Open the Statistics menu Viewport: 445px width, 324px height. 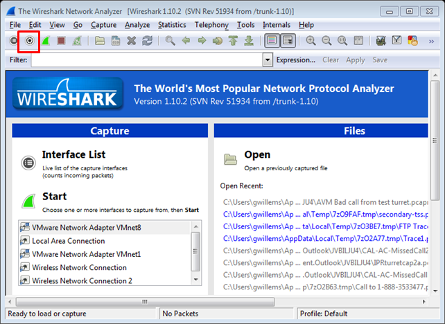172,25
